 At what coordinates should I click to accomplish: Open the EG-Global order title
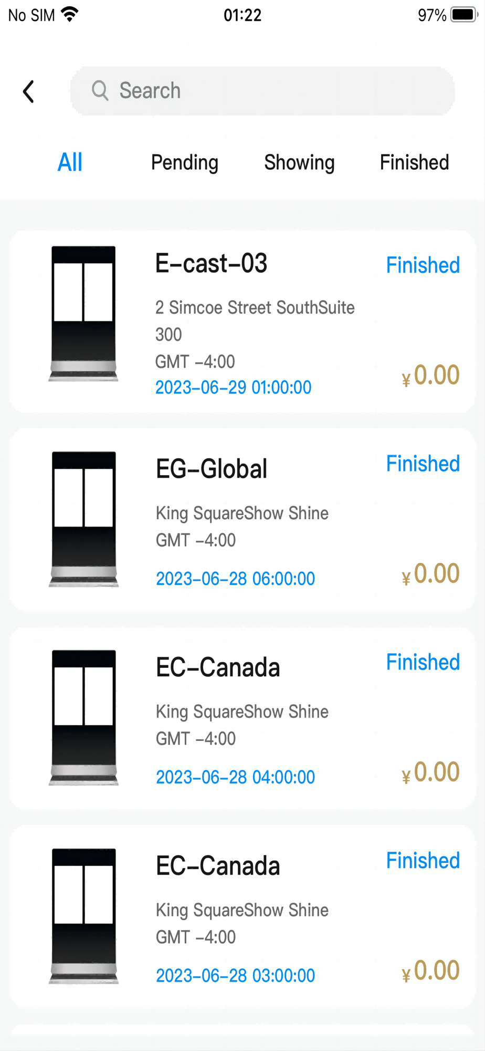tap(212, 469)
